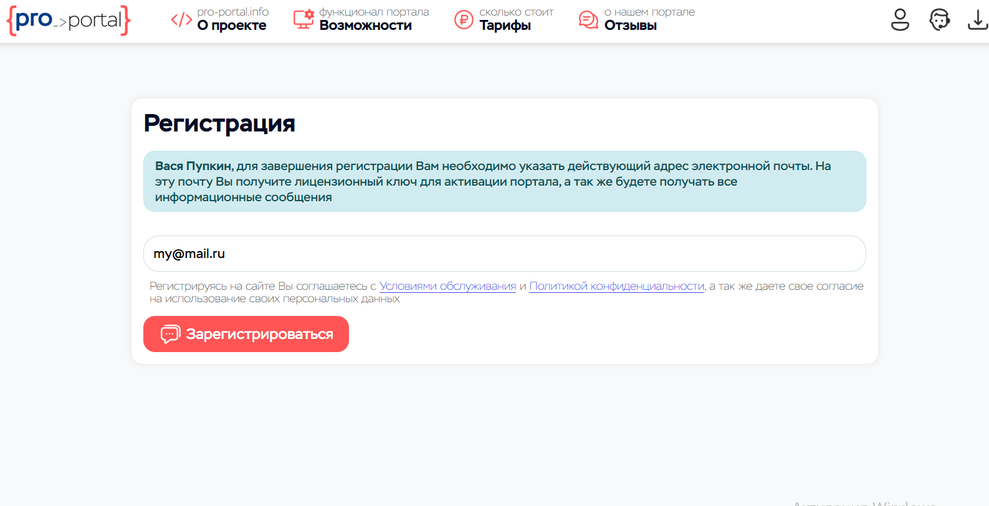This screenshot has width=989, height=506.
Task: Focus the email field containing my@mail.ru
Action: click(504, 254)
